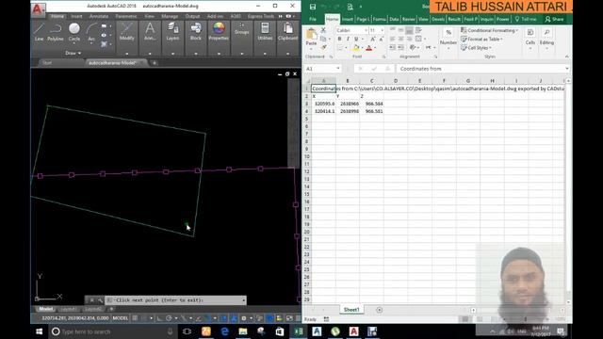Image resolution: width=603 pixels, height=339 pixels.
Task: Select the Polyline tool in AutoCAD
Action: tap(56, 31)
